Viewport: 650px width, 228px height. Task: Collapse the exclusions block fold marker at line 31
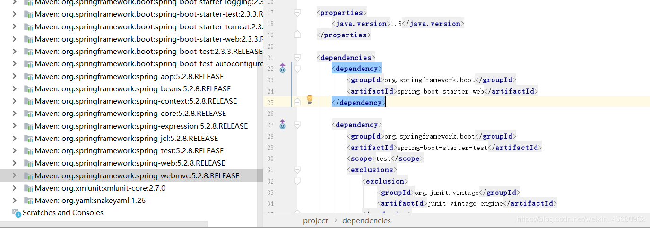click(297, 170)
